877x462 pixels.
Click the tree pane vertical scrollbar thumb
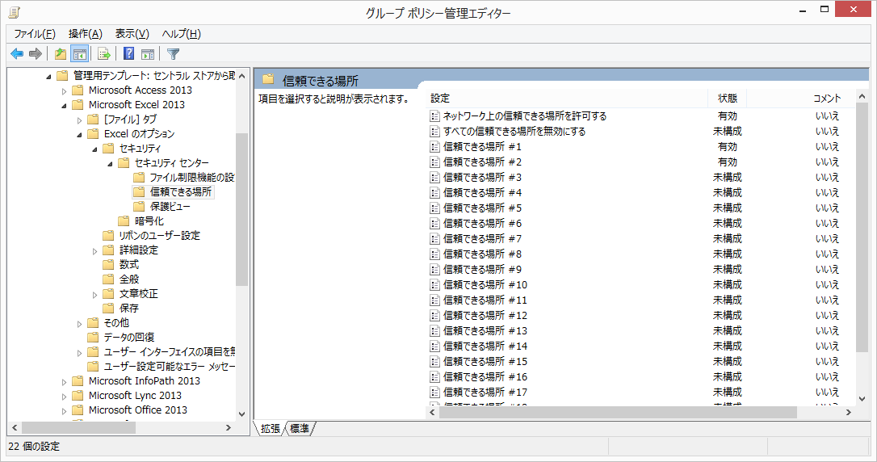241,210
